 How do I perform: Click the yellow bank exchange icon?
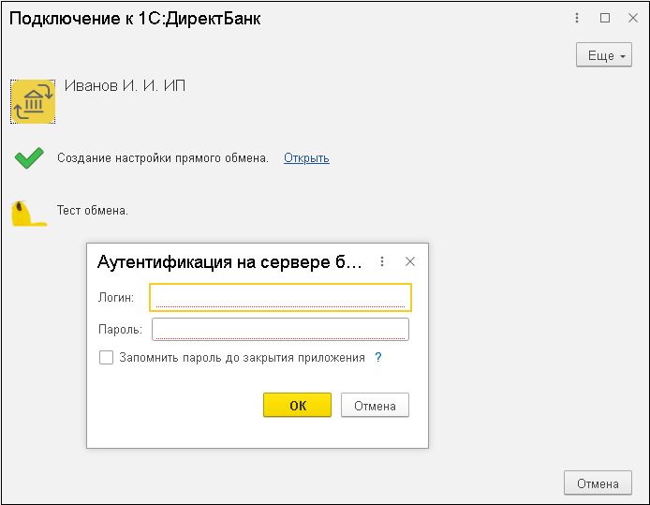pos(33,101)
